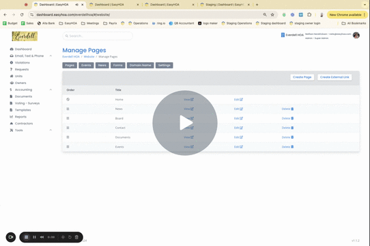Edit the Home page
The width and height of the screenshot is (370, 246).
[238, 100]
